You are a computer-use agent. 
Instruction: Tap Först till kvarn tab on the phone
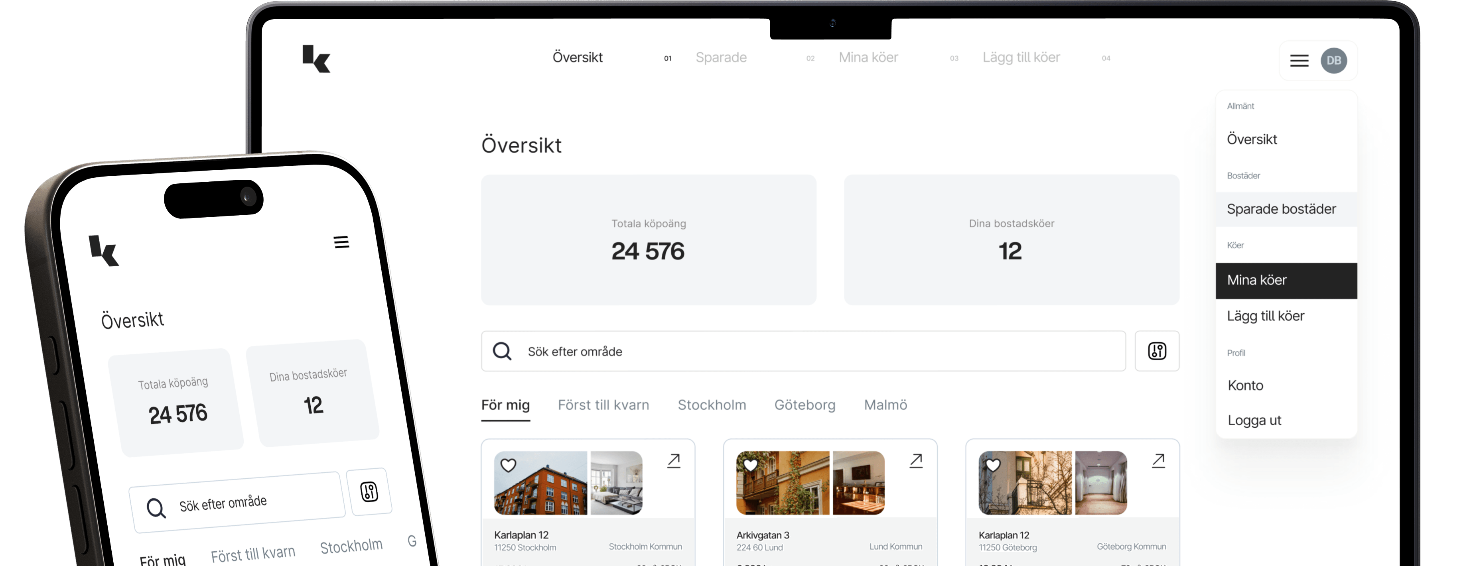pyautogui.click(x=253, y=554)
